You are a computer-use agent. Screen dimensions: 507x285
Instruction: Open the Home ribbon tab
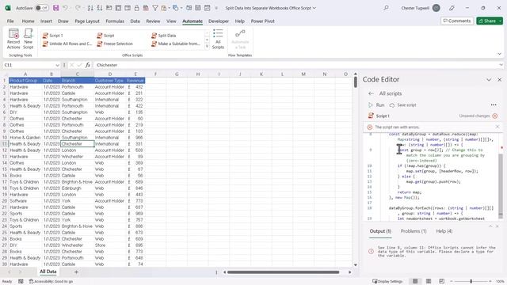click(x=29, y=21)
